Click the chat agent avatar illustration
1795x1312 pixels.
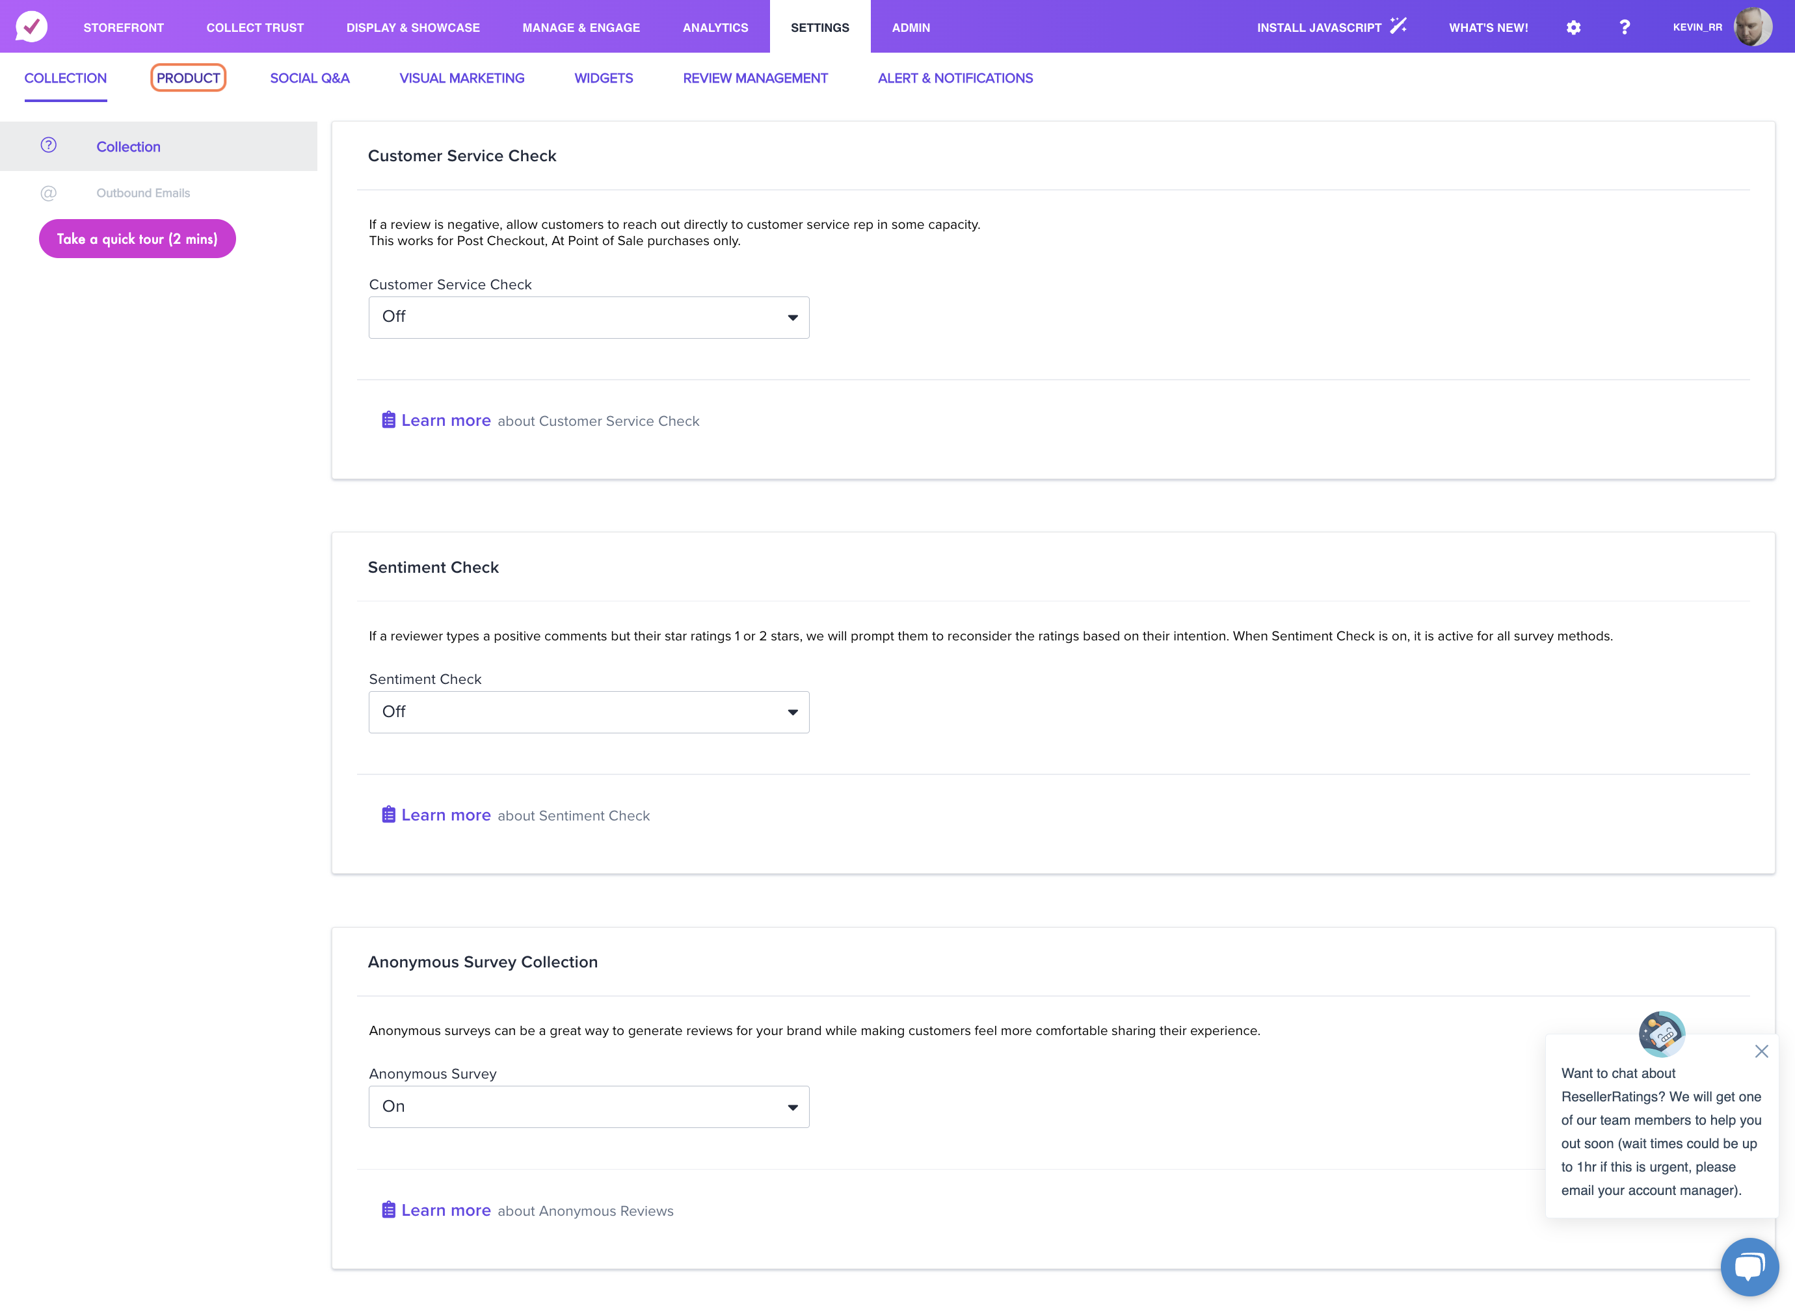(1661, 1033)
